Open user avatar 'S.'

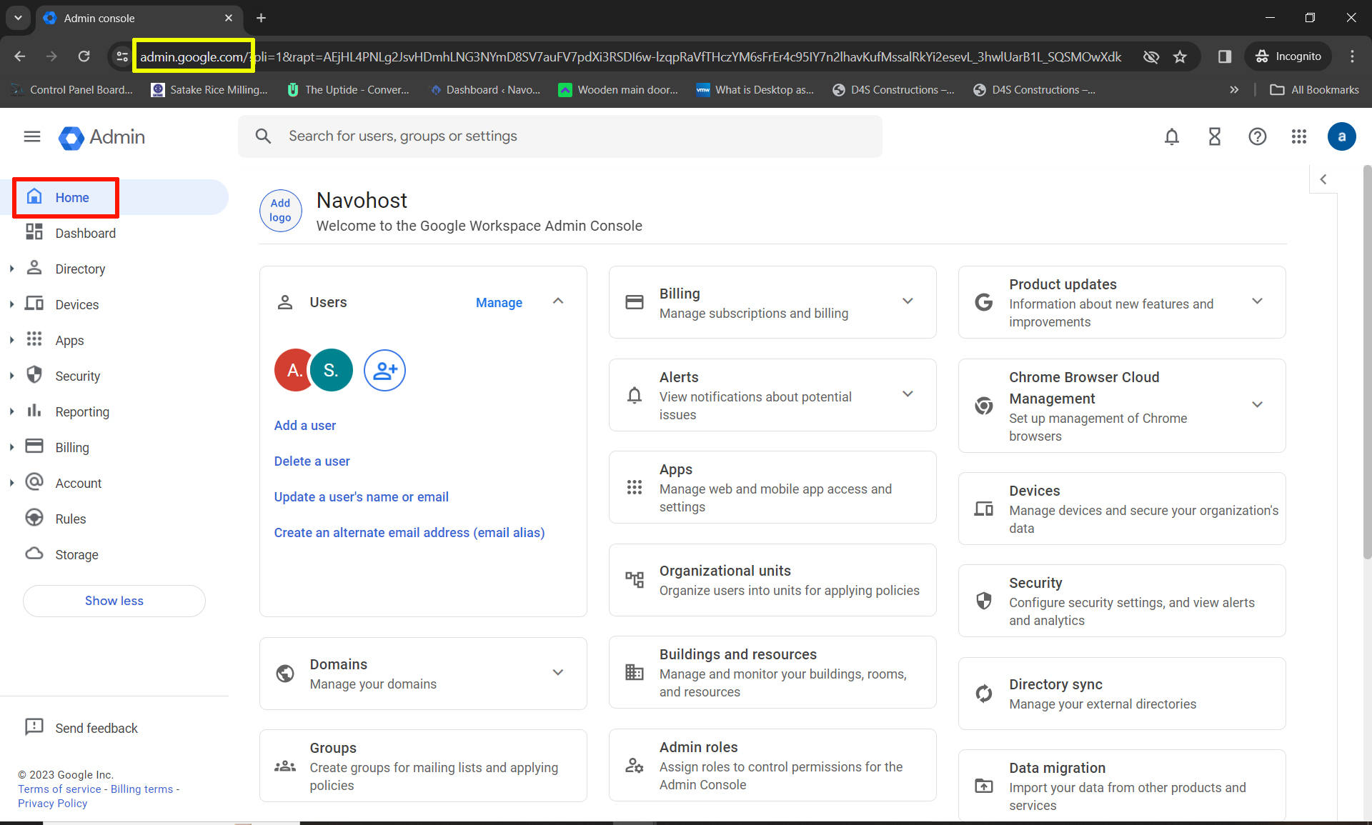pyautogui.click(x=332, y=370)
